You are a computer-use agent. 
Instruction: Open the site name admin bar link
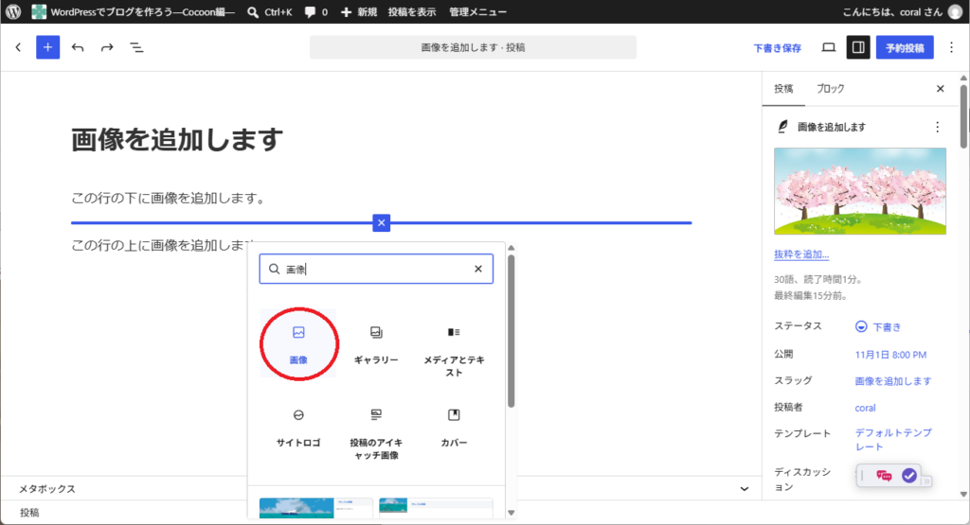(x=134, y=11)
